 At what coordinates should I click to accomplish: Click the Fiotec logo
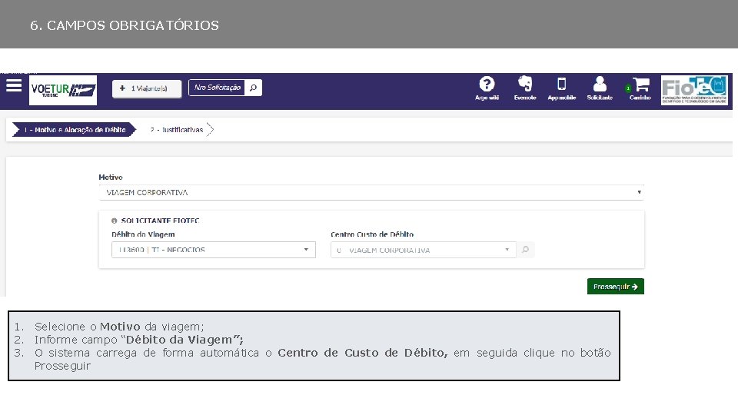point(694,90)
